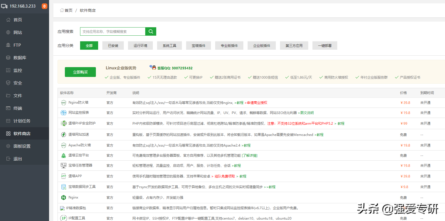Click the 到期时间 column header

tap(427, 93)
